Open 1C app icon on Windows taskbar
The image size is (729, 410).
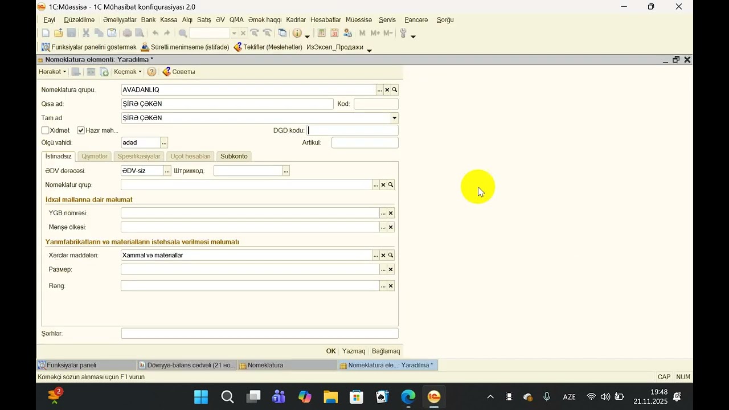coord(434,397)
